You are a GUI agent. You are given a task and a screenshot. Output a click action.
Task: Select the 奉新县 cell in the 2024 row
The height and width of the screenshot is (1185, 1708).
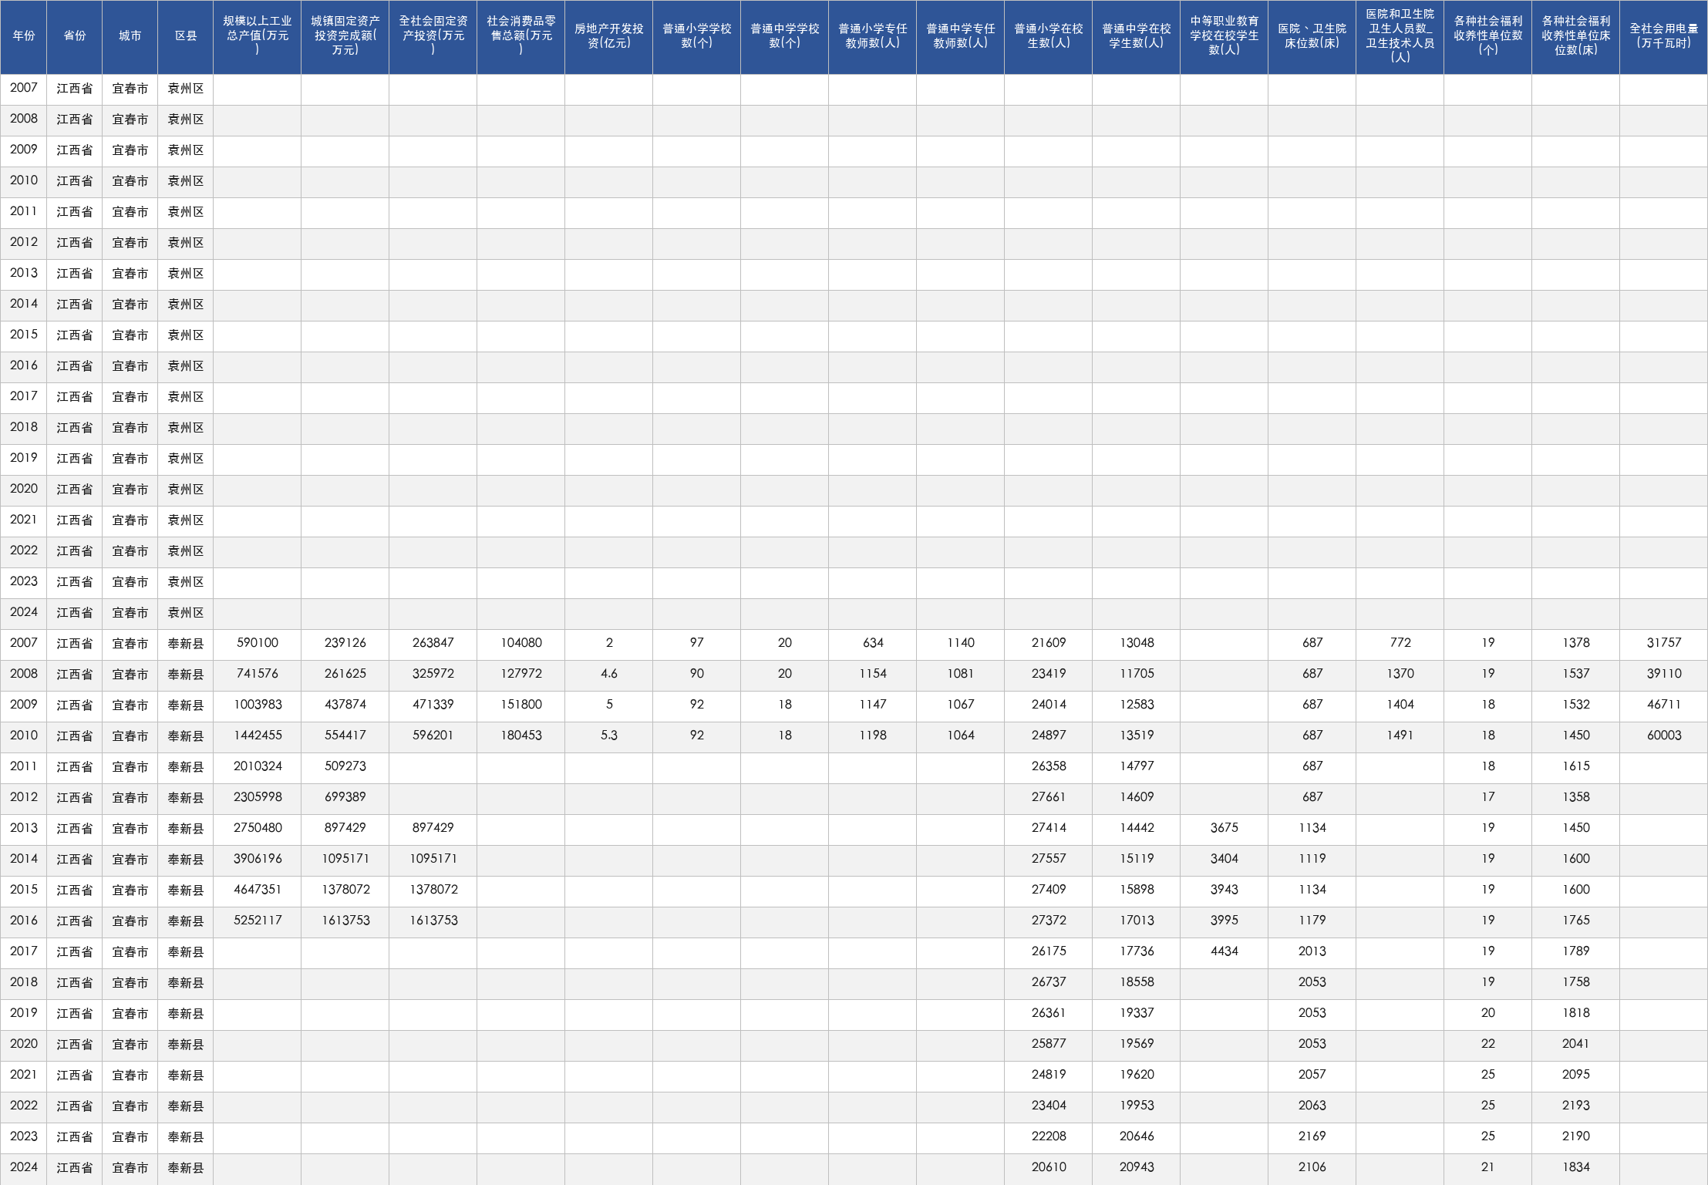coord(186,1167)
